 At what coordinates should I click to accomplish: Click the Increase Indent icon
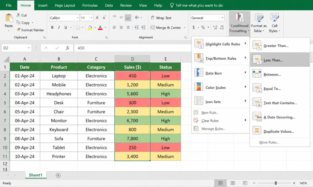click(x=143, y=27)
